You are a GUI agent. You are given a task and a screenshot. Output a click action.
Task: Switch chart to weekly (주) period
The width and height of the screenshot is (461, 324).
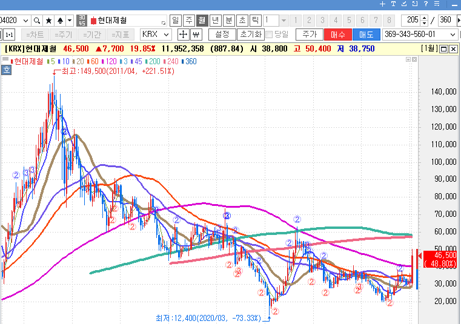189,20
